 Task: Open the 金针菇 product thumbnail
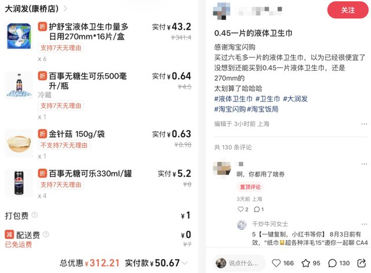pos(19,143)
